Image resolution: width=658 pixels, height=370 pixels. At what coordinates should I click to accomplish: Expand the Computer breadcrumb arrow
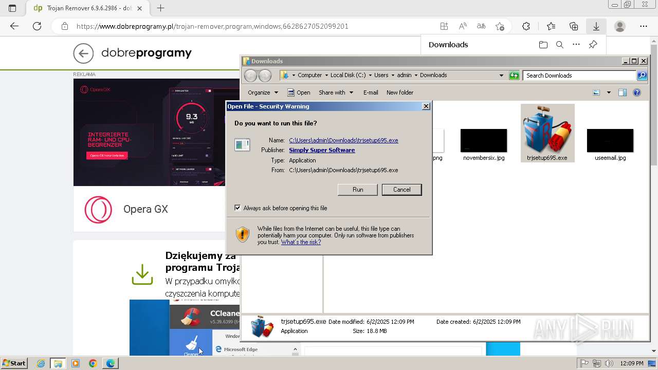pyautogui.click(x=326, y=75)
